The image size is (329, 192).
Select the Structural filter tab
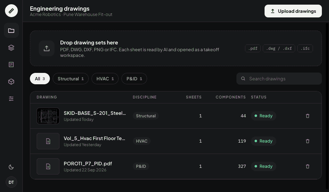(x=71, y=79)
